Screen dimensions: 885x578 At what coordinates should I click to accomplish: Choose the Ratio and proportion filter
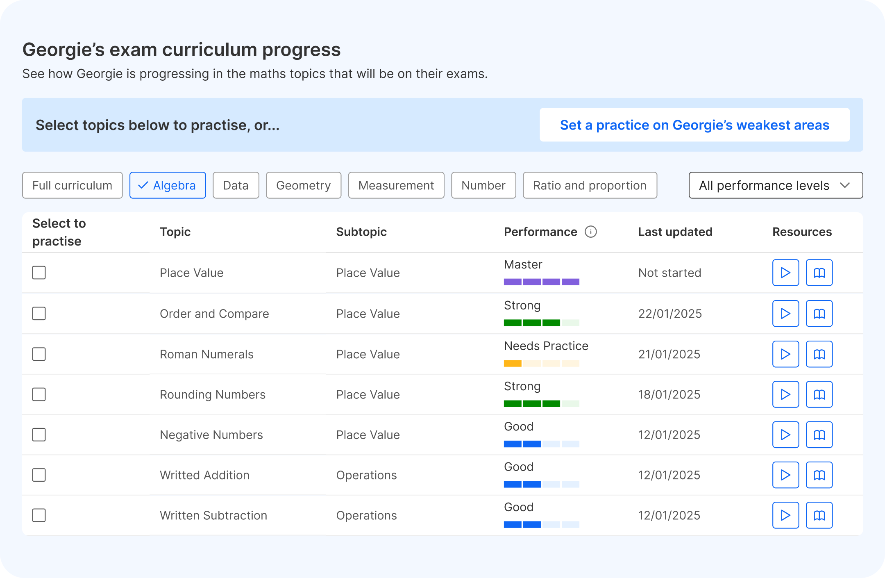[x=590, y=185]
